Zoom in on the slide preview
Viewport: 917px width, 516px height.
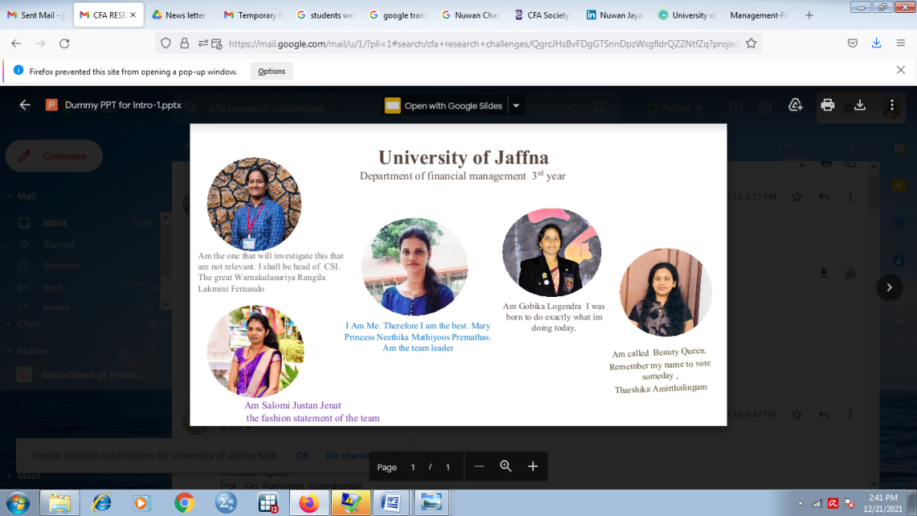pyautogui.click(x=532, y=466)
